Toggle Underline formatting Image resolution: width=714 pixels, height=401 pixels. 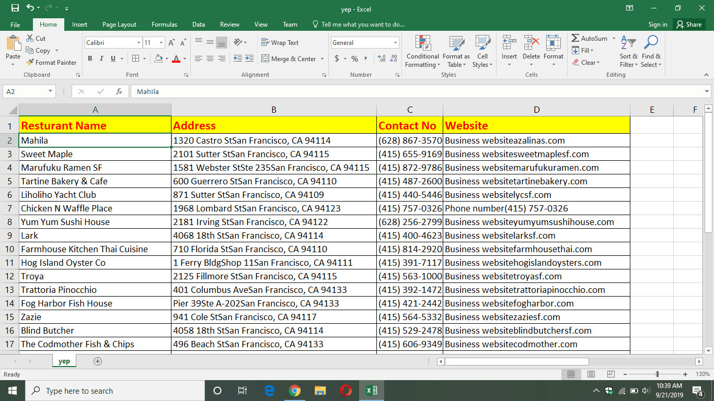click(x=113, y=58)
